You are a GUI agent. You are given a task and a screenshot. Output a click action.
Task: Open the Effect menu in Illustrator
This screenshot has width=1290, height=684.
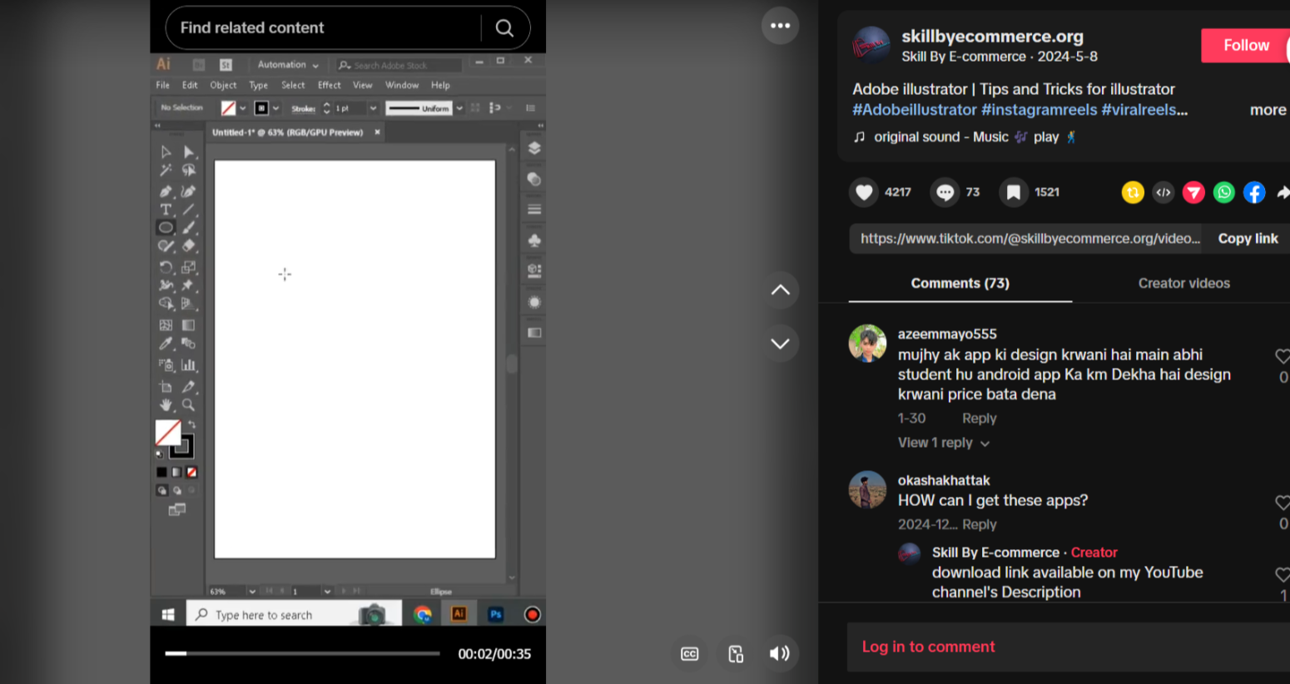329,85
